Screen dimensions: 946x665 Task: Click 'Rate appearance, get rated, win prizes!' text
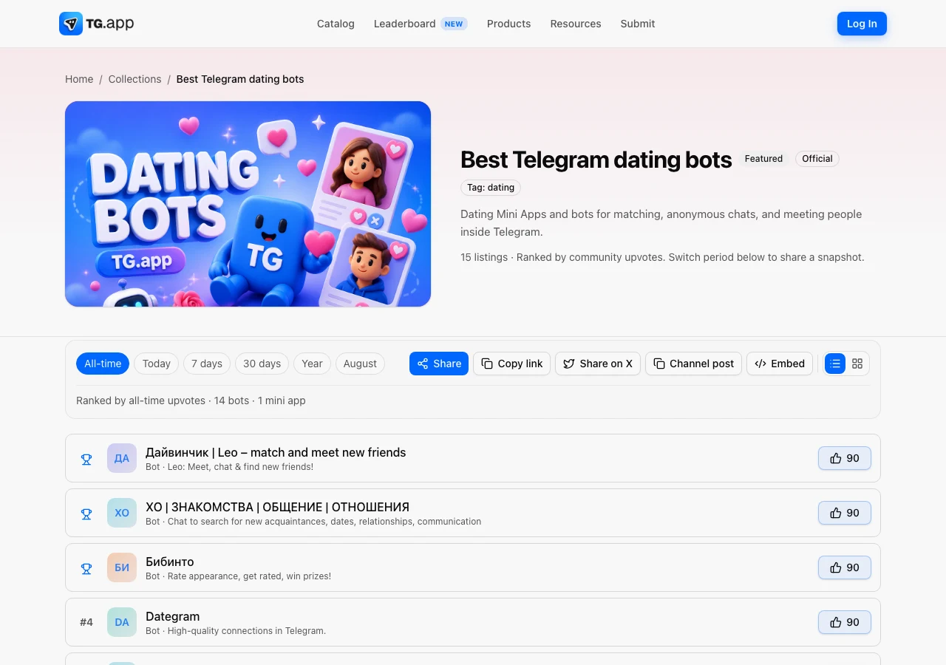click(x=249, y=576)
